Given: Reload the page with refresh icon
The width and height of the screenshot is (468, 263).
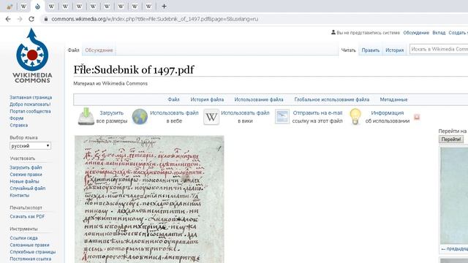Looking at the screenshot, I should [x=31, y=19].
